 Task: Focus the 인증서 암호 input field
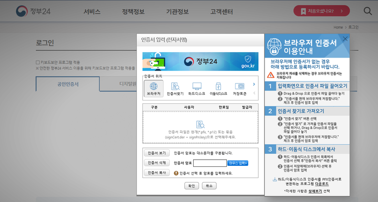210,163
